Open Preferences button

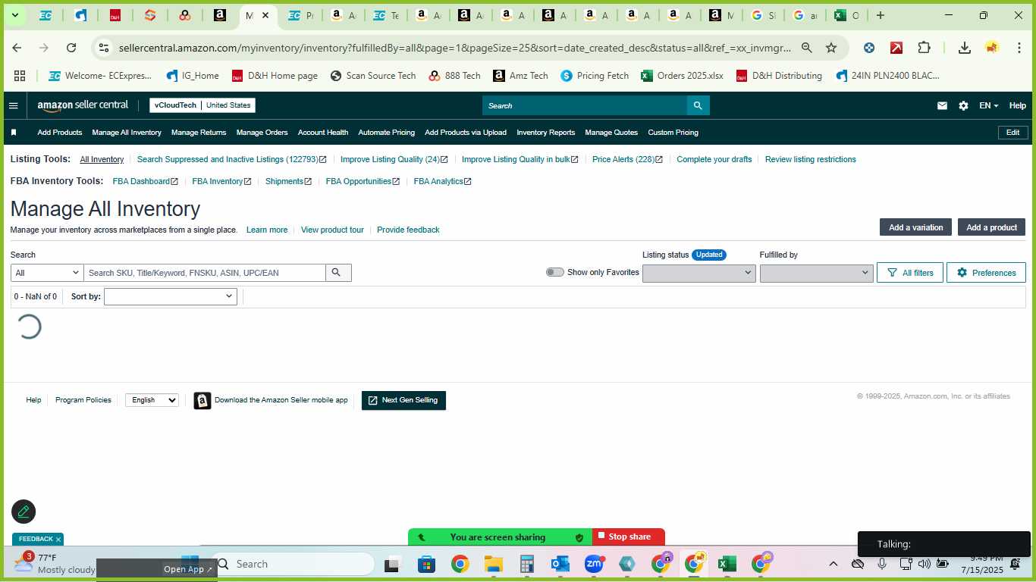pyautogui.click(x=986, y=273)
